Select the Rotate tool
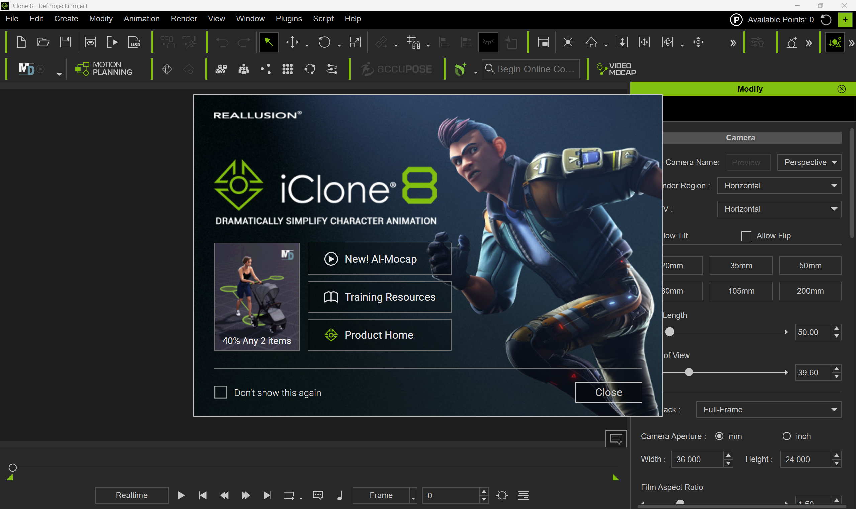This screenshot has width=856, height=509. [x=324, y=42]
